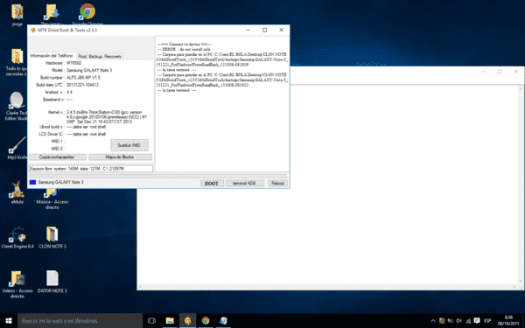The width and height of the screenshot is (525, 328).
Task: Launch Cheat Engine 6.4 from the desktop
Action: pyautogui.click(x=17, y=237)
